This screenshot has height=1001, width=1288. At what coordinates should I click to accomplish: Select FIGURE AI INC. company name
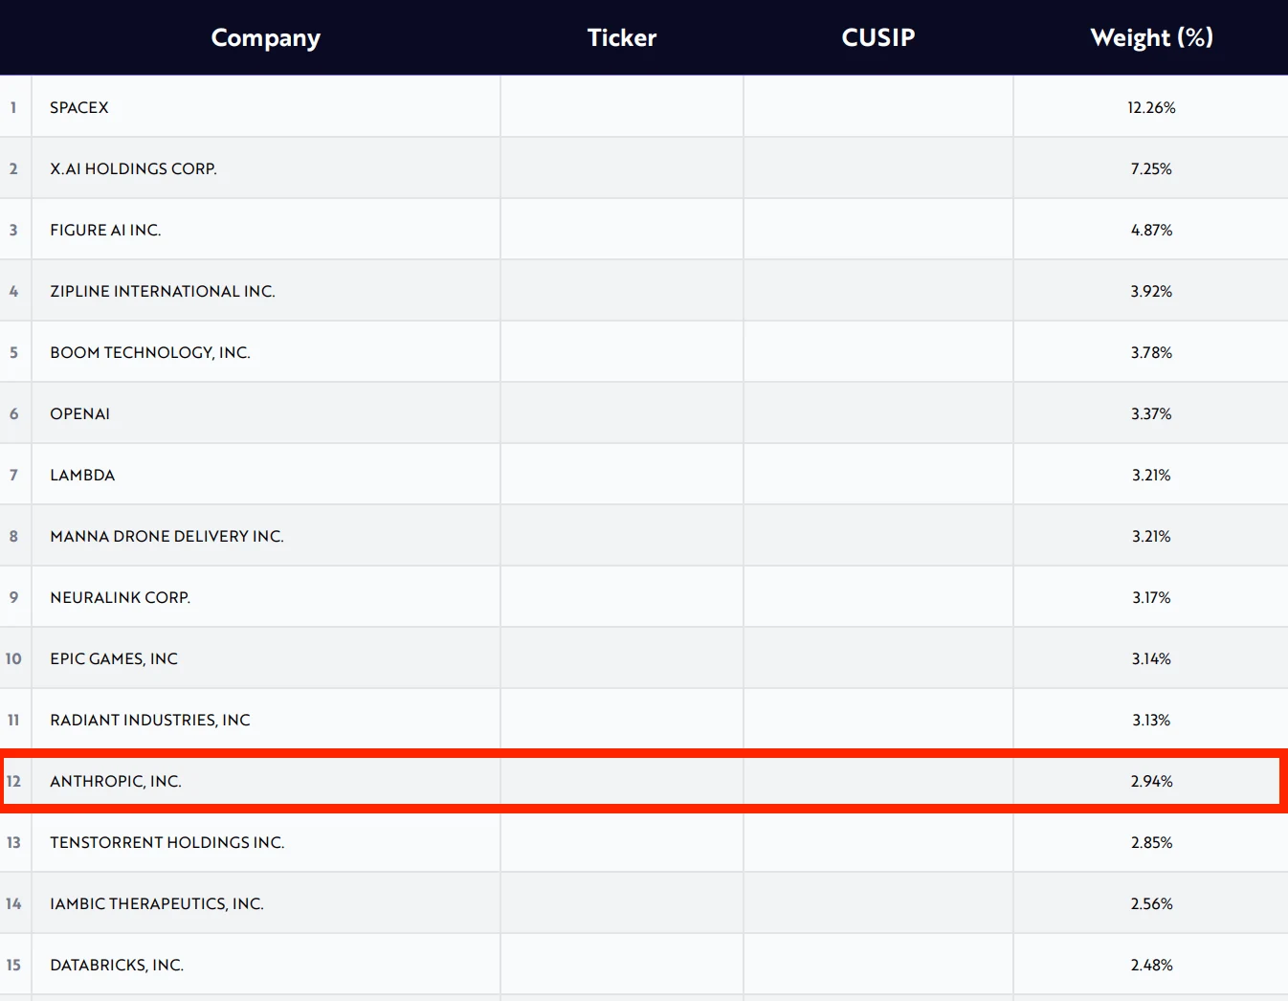coord(105,230)
